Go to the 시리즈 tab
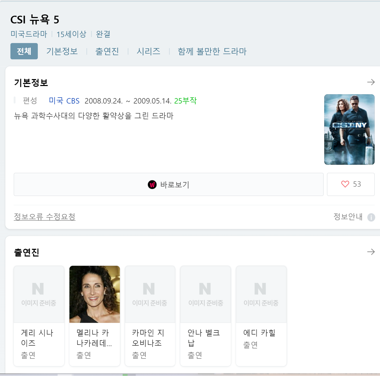The height and width of the screenshot is (376, 380). pos(148,51)
